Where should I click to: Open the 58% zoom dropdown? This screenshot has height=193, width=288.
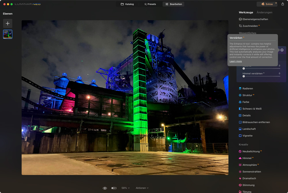pos(125,188)
